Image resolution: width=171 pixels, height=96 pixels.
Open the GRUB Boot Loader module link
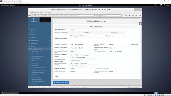pos(36,77)
